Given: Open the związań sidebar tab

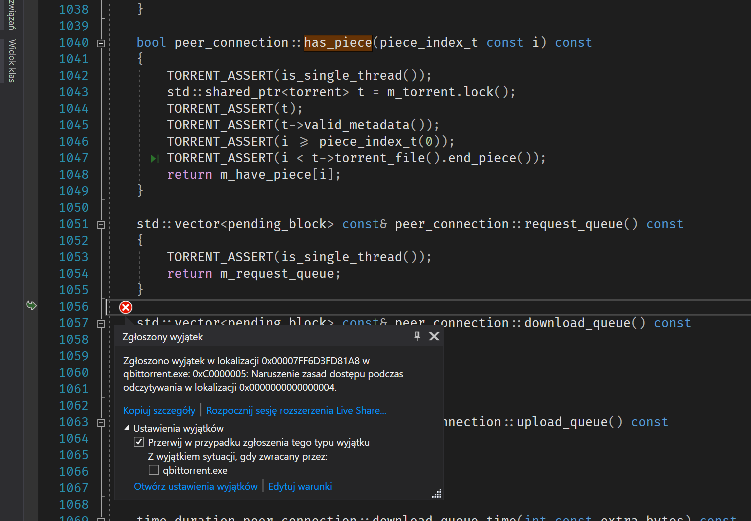Looking at the screenshot, I should (x=10, y=15).
